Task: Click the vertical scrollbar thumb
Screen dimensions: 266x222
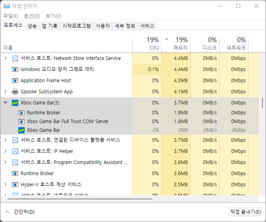Action: click(262, 103)
